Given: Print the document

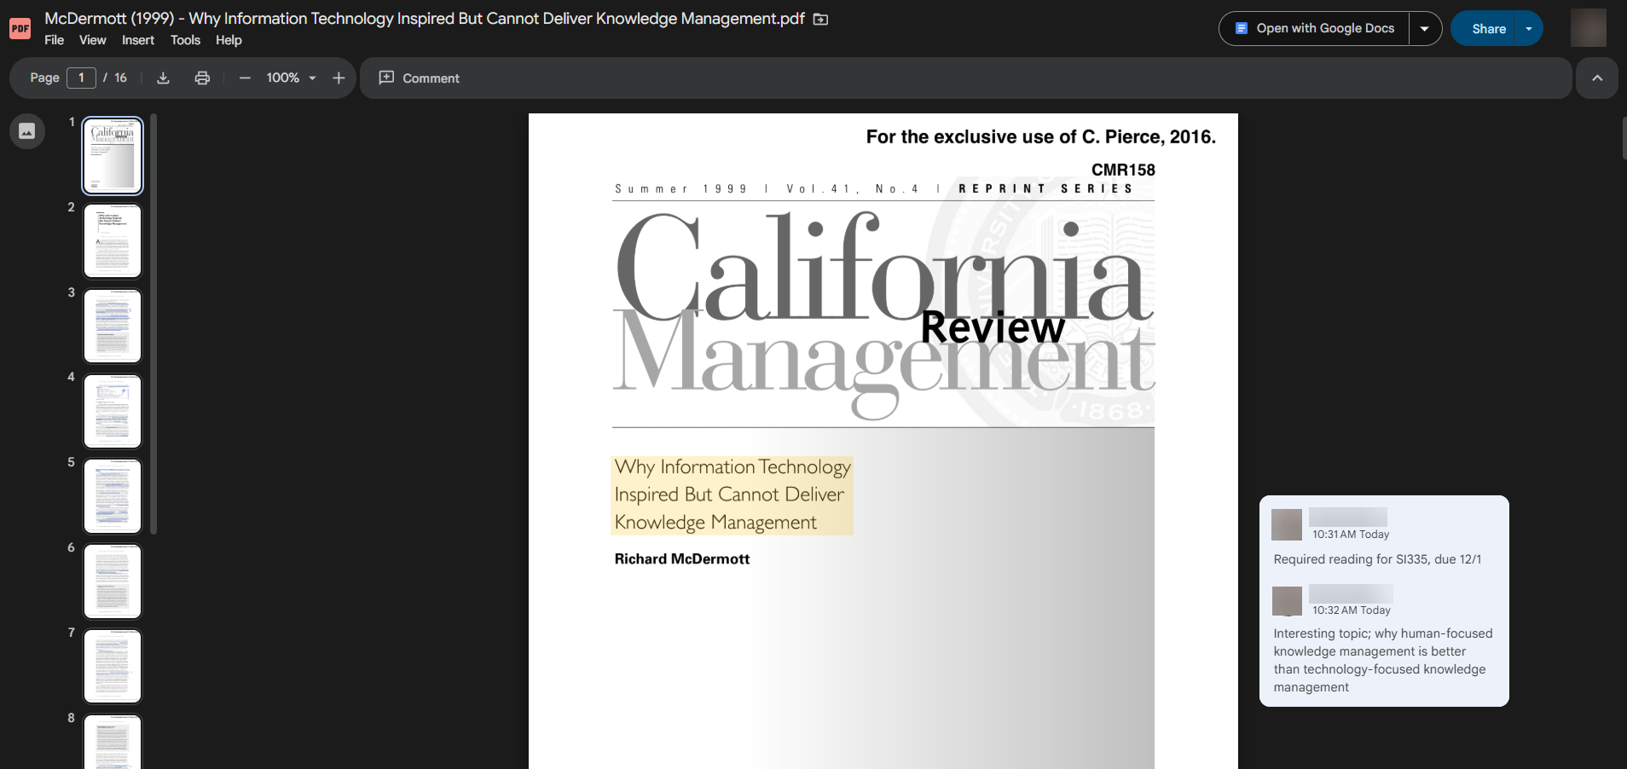Looking at the screenshot, I should tap(202, 78).
